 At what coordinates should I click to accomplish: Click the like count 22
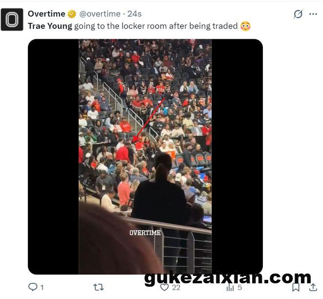tap(176, 287)
